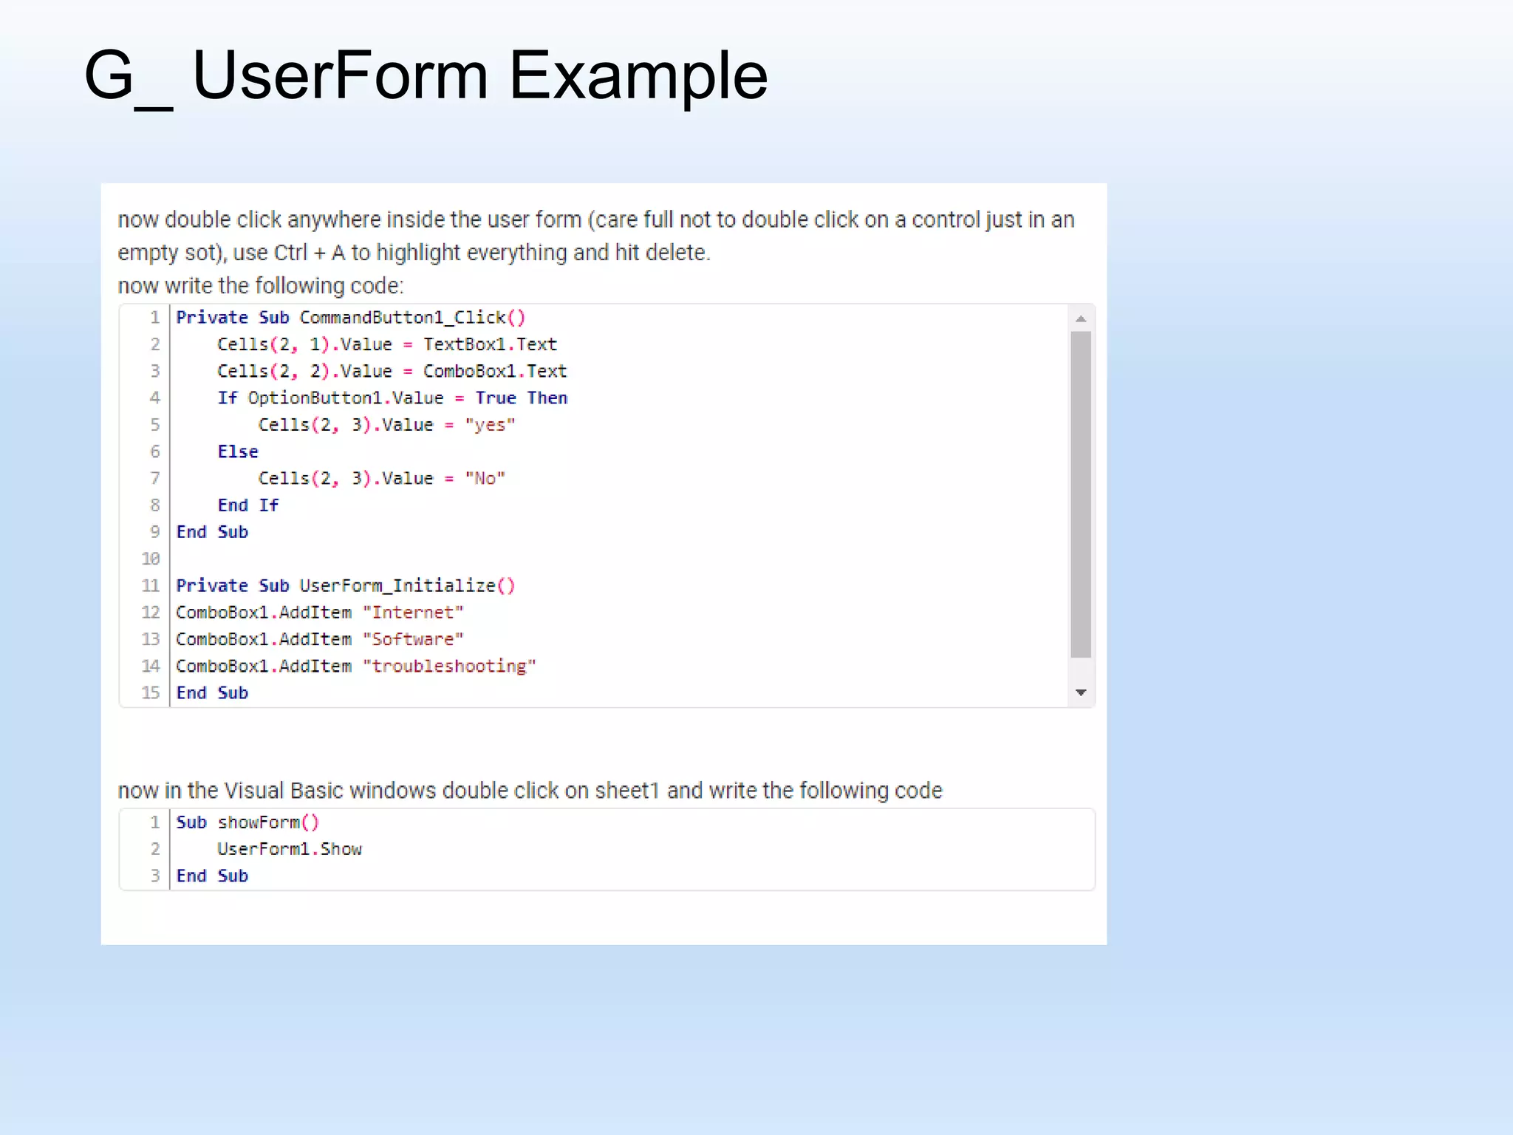Screen dimensions: 1513x1135
Task: Click 'End Sub' on line 9
Action: (212, 532)
